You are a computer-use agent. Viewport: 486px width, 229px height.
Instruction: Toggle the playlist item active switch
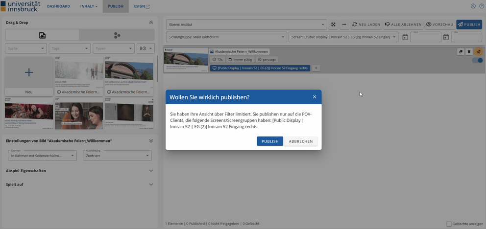click(477, 60)
